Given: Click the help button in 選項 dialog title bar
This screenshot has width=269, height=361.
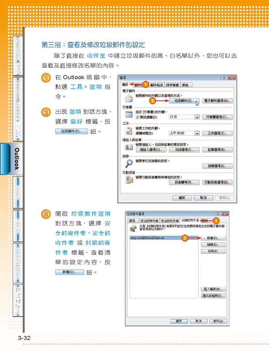Looking at the screenshot, I should [224, 78].
